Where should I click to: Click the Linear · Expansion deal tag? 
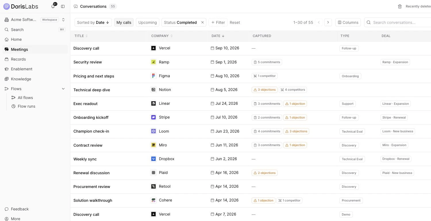pyautogui.click(x=395, y=104)
